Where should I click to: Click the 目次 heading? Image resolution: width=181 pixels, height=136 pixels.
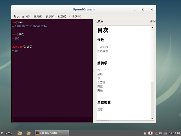(x=103, y=30)
